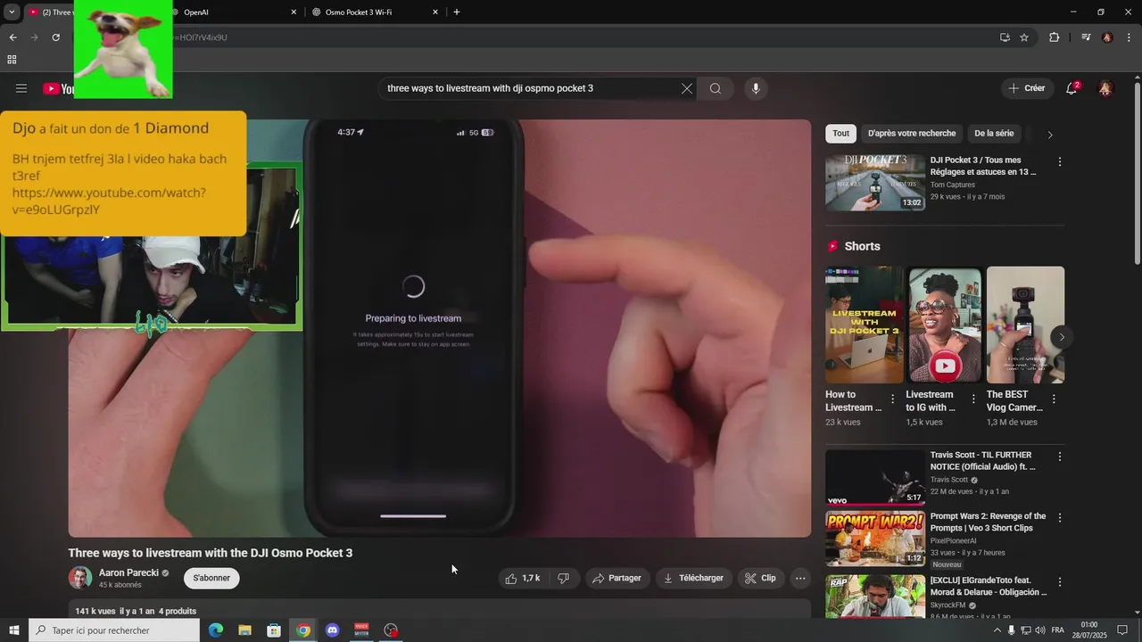Subscribe with the S'abonner button
Screen dimensions: 1142x642
(x=211, y=578)
